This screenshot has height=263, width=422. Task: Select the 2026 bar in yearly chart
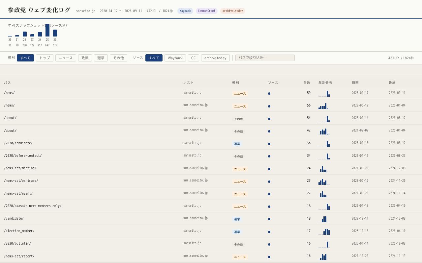click(x=55, y=33)
